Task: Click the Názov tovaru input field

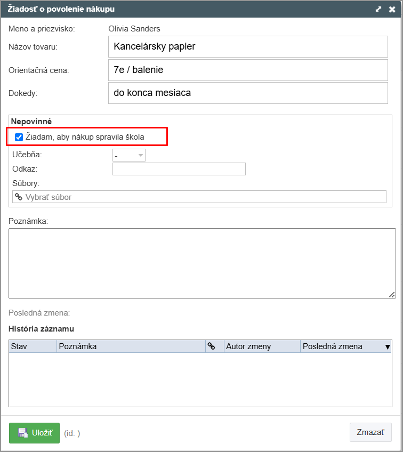Action: (x=248, y=47)
